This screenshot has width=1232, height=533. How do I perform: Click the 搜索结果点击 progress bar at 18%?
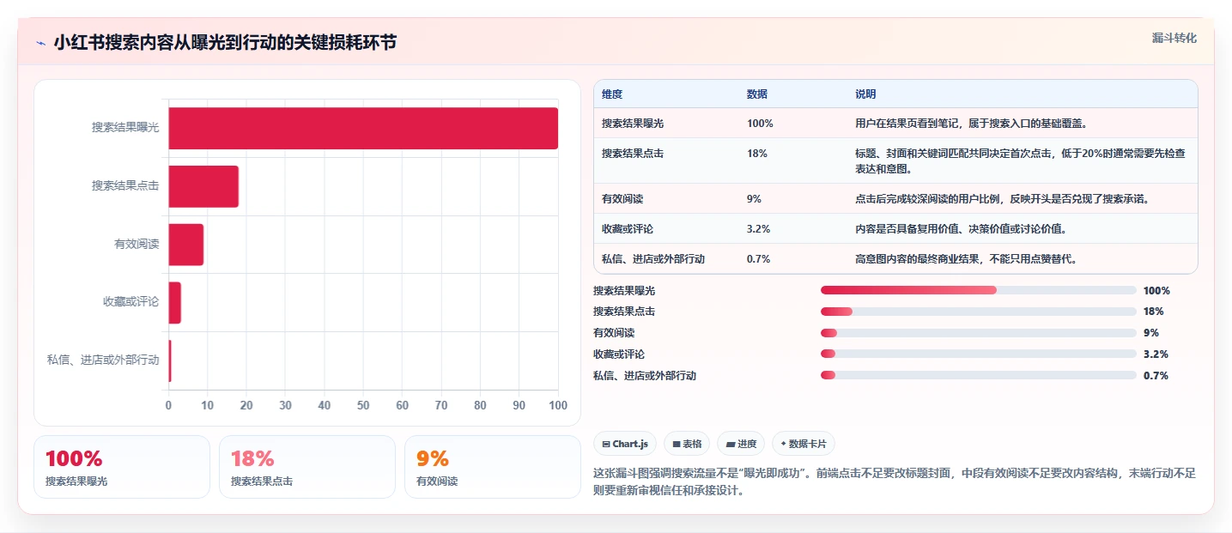point(979,312)
